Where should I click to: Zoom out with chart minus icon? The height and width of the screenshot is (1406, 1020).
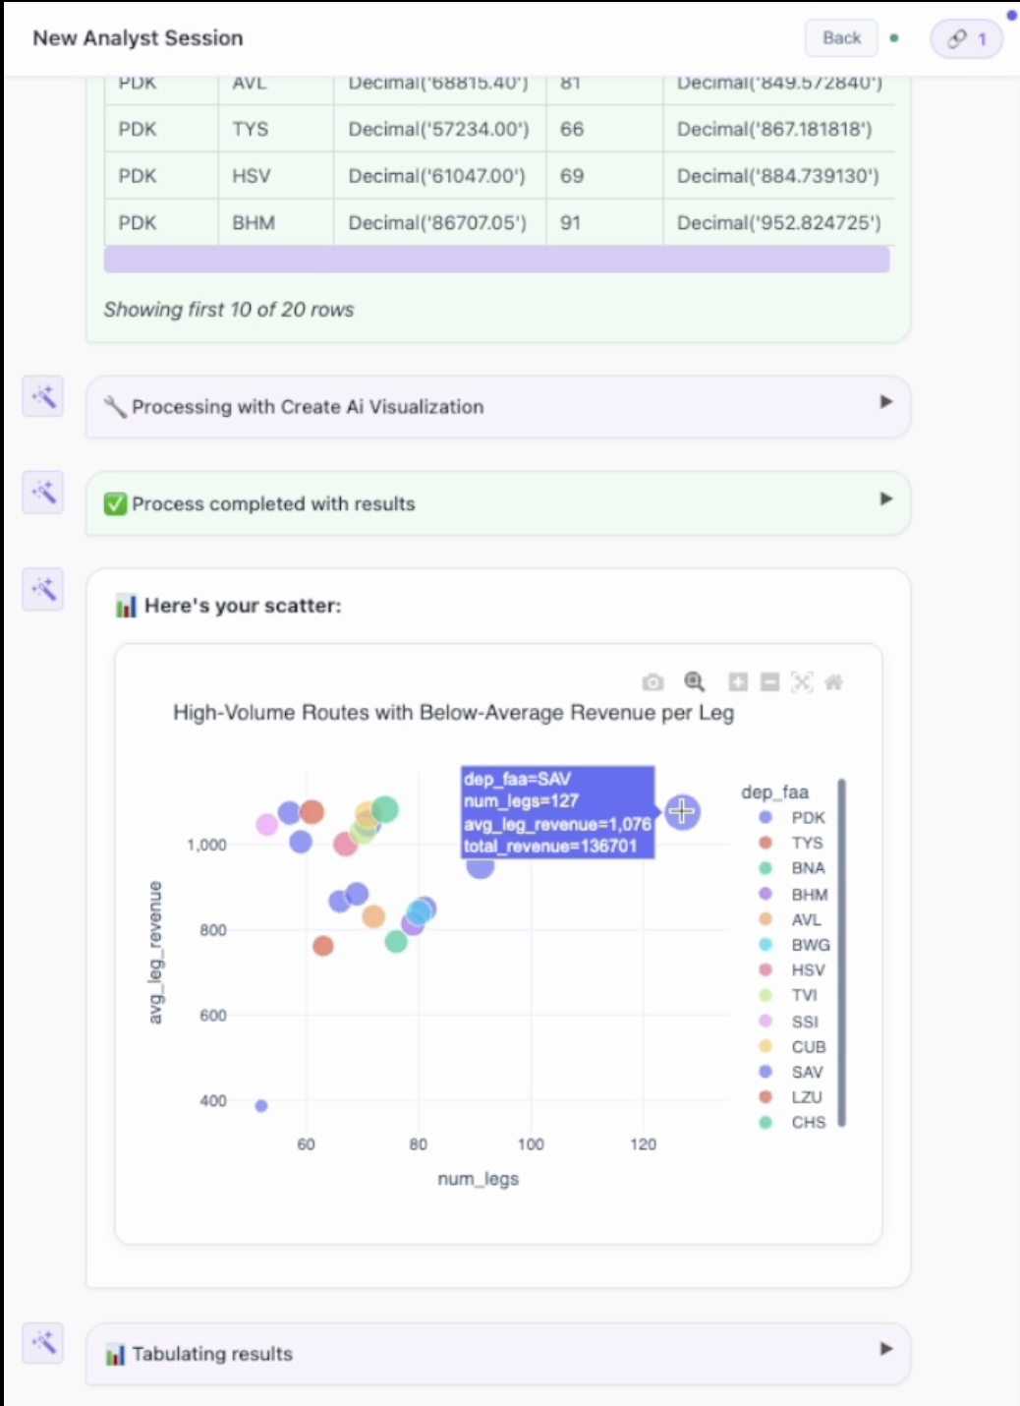(770, 681)
